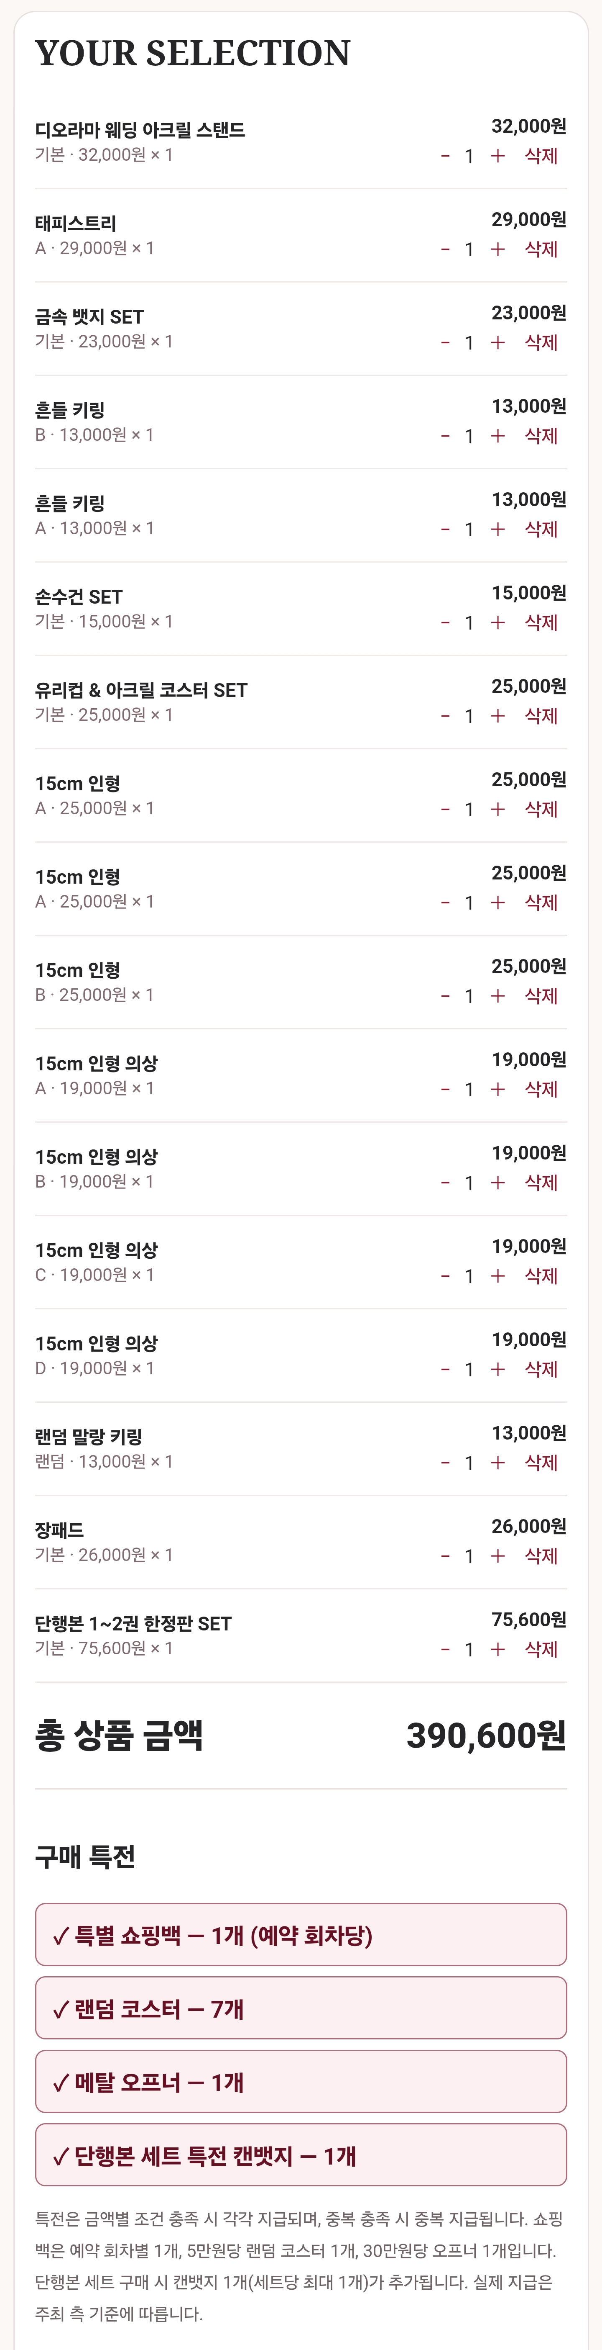Reduce quantity of 랜덤 말랑 키링
The image size is (602, 2350).
pyautogui.click(x=445, y=1462)
